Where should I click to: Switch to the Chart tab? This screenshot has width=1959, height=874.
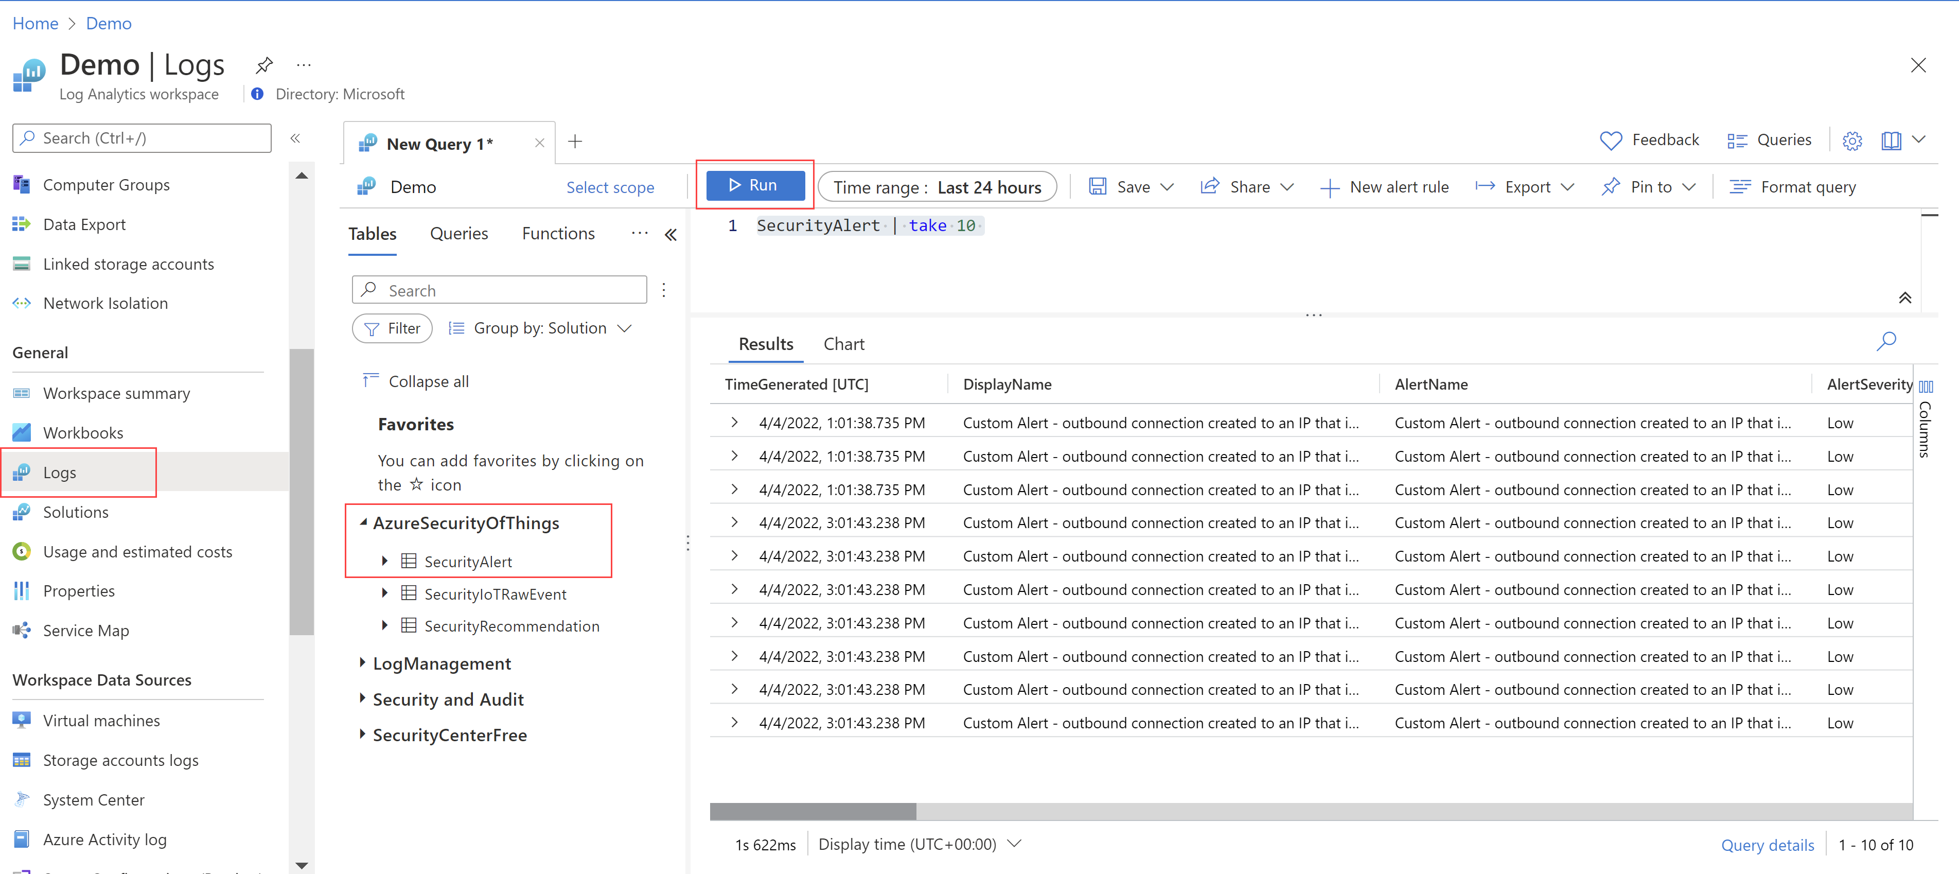(843, 344)
